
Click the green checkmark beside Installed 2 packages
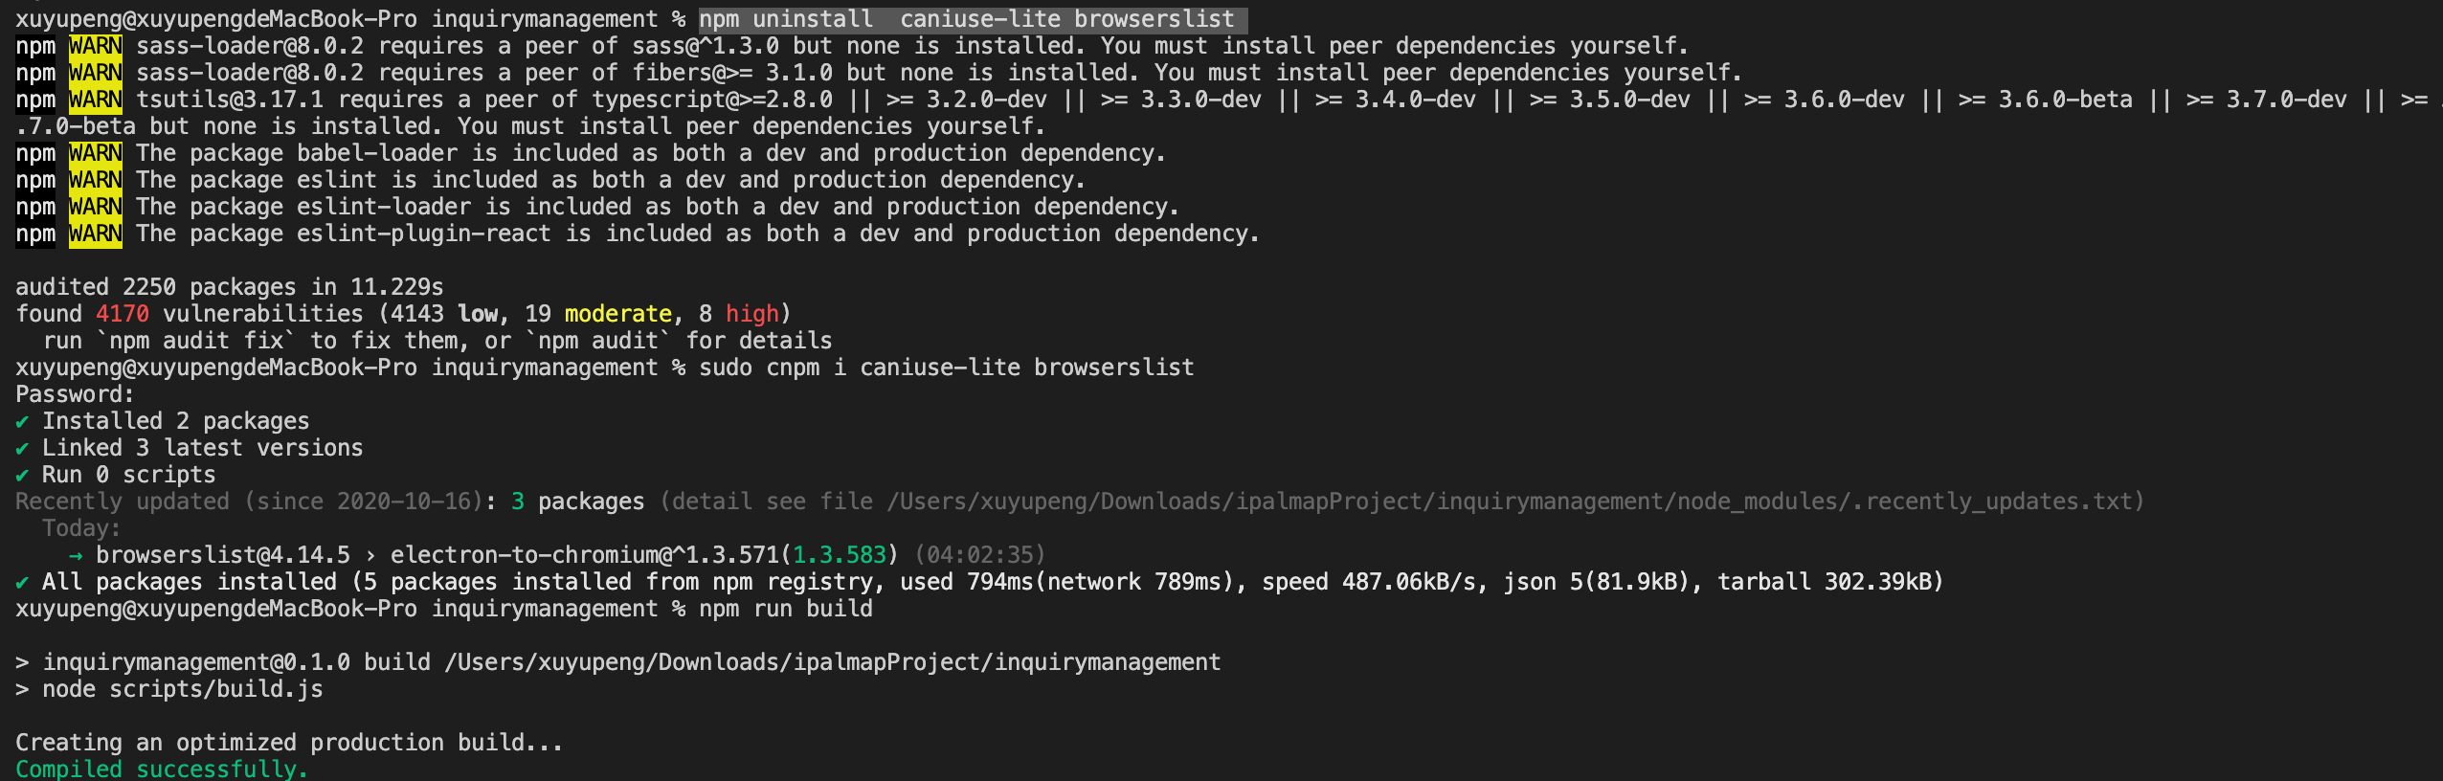22,421
